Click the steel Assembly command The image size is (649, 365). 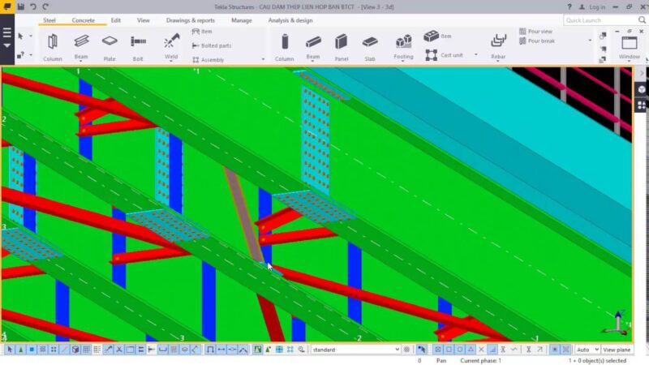pyautogui.click(x=208, y=59)
